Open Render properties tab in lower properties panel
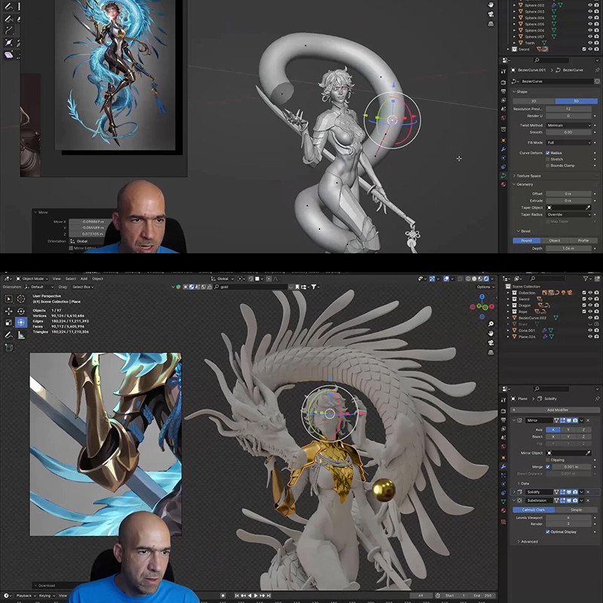603x603 pixels. pos(504,411)
